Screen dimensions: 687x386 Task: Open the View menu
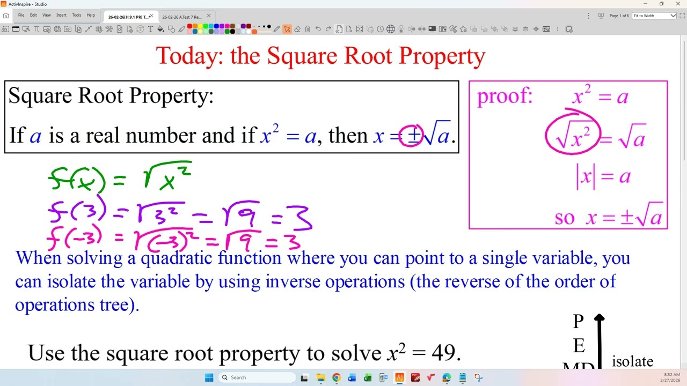point(47,15)
